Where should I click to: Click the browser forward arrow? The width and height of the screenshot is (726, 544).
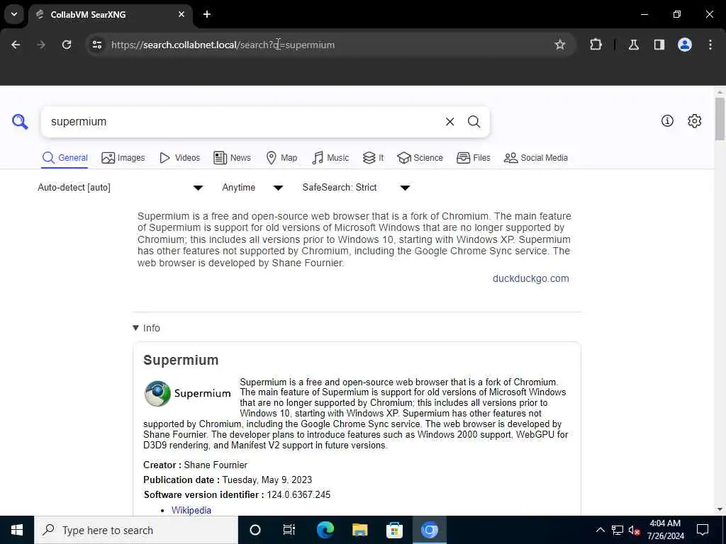41,45
